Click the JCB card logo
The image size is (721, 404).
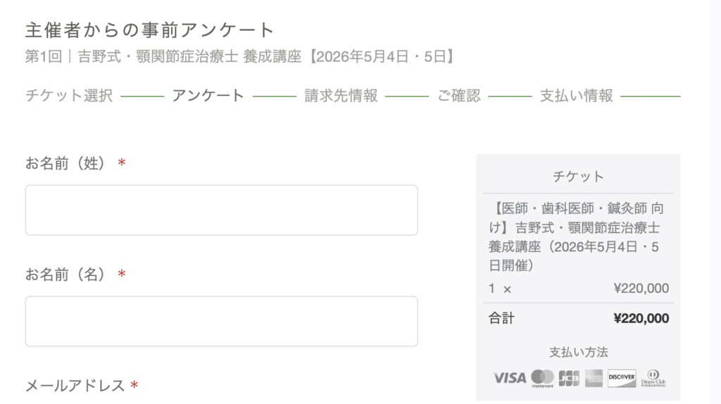point(569,378)
